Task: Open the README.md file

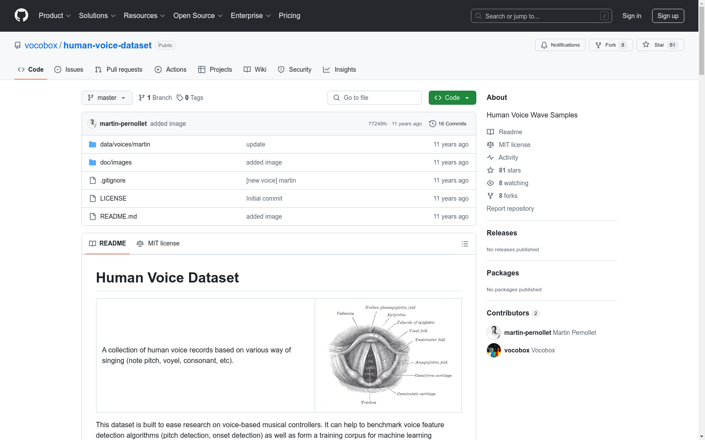Action: tap(119, 216)
